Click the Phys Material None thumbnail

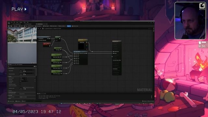[x=21, y=71]
